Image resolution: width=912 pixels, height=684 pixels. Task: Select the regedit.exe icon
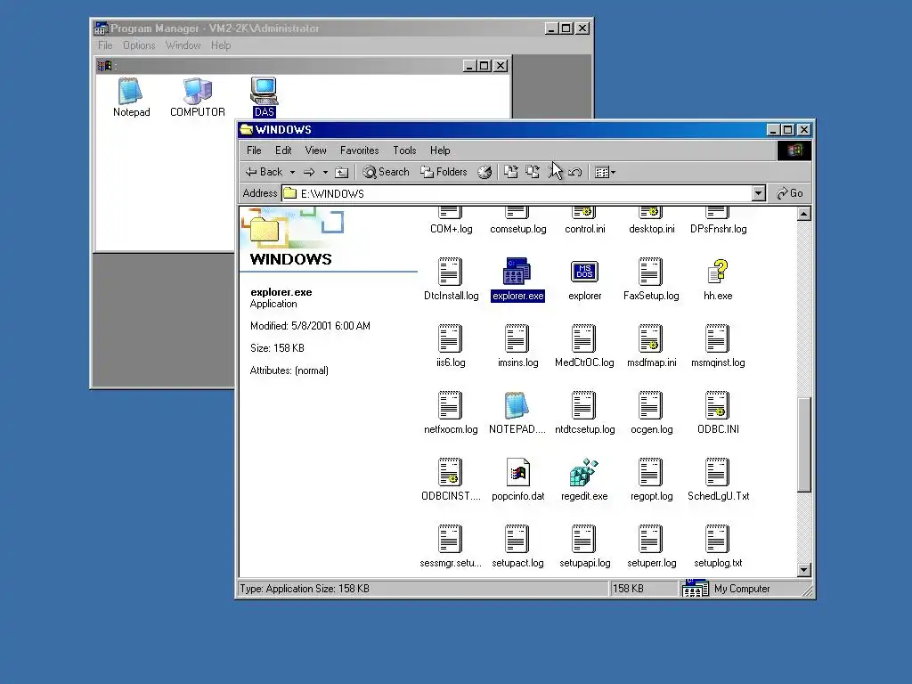pos(584,472)
